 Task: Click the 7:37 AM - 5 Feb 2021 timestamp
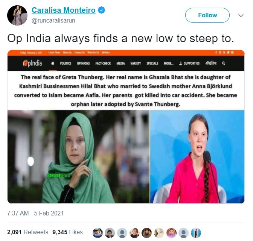(35, 213)
